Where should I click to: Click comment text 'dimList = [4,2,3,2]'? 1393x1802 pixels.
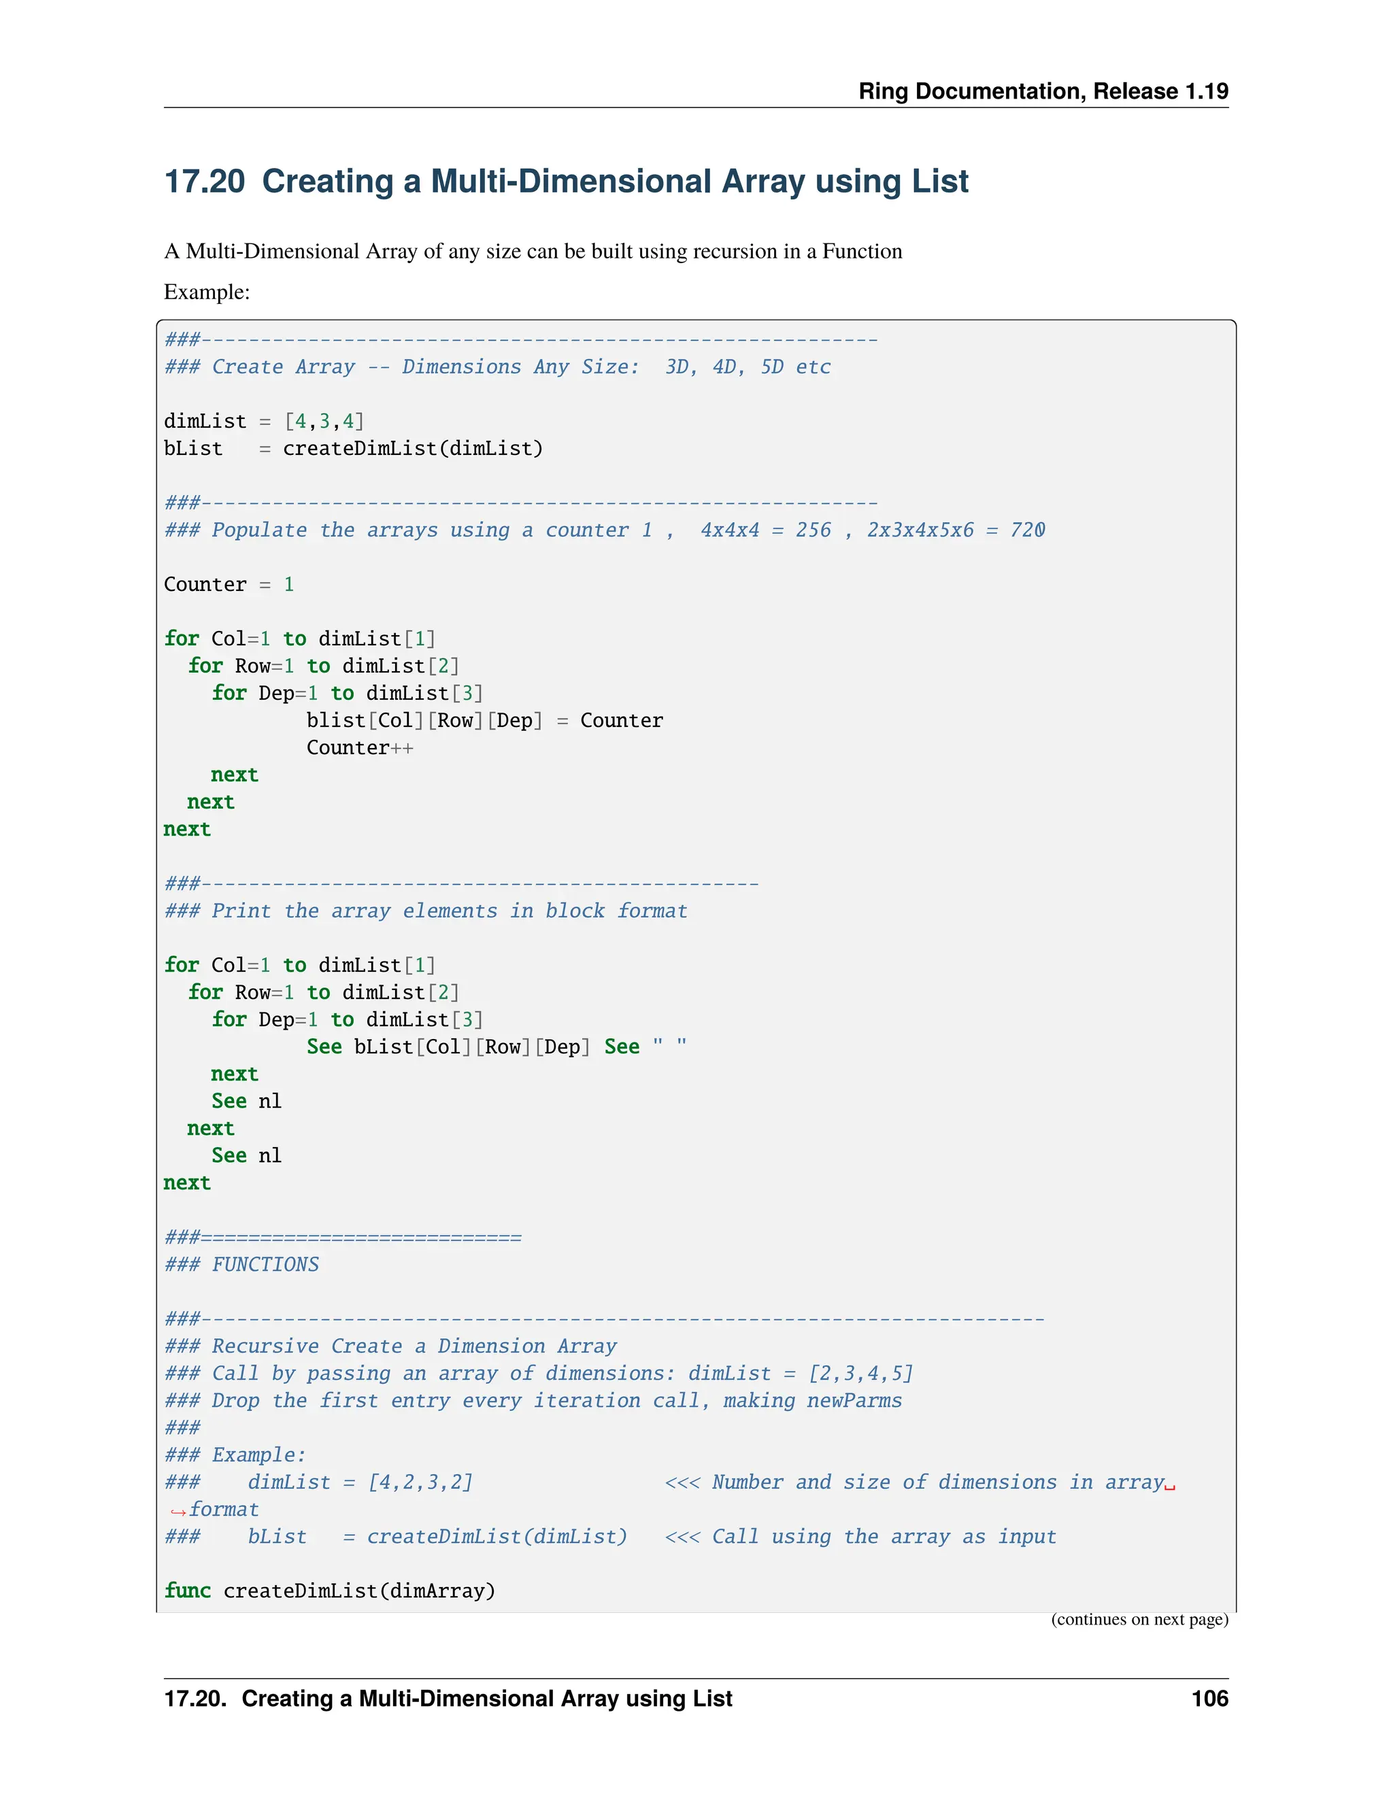(x=360, y=1482)
